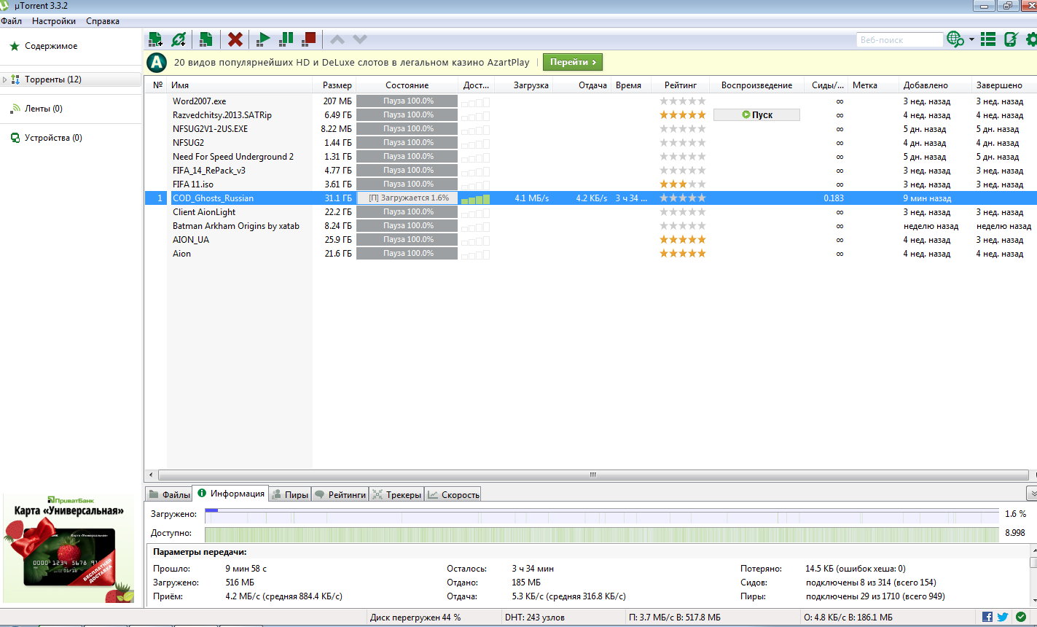Click the Пуск play button for Razvedchitsy
1037x627 pixels.
(756, 115)
